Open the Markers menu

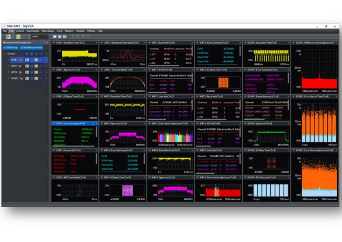click(x=69, y=31)
